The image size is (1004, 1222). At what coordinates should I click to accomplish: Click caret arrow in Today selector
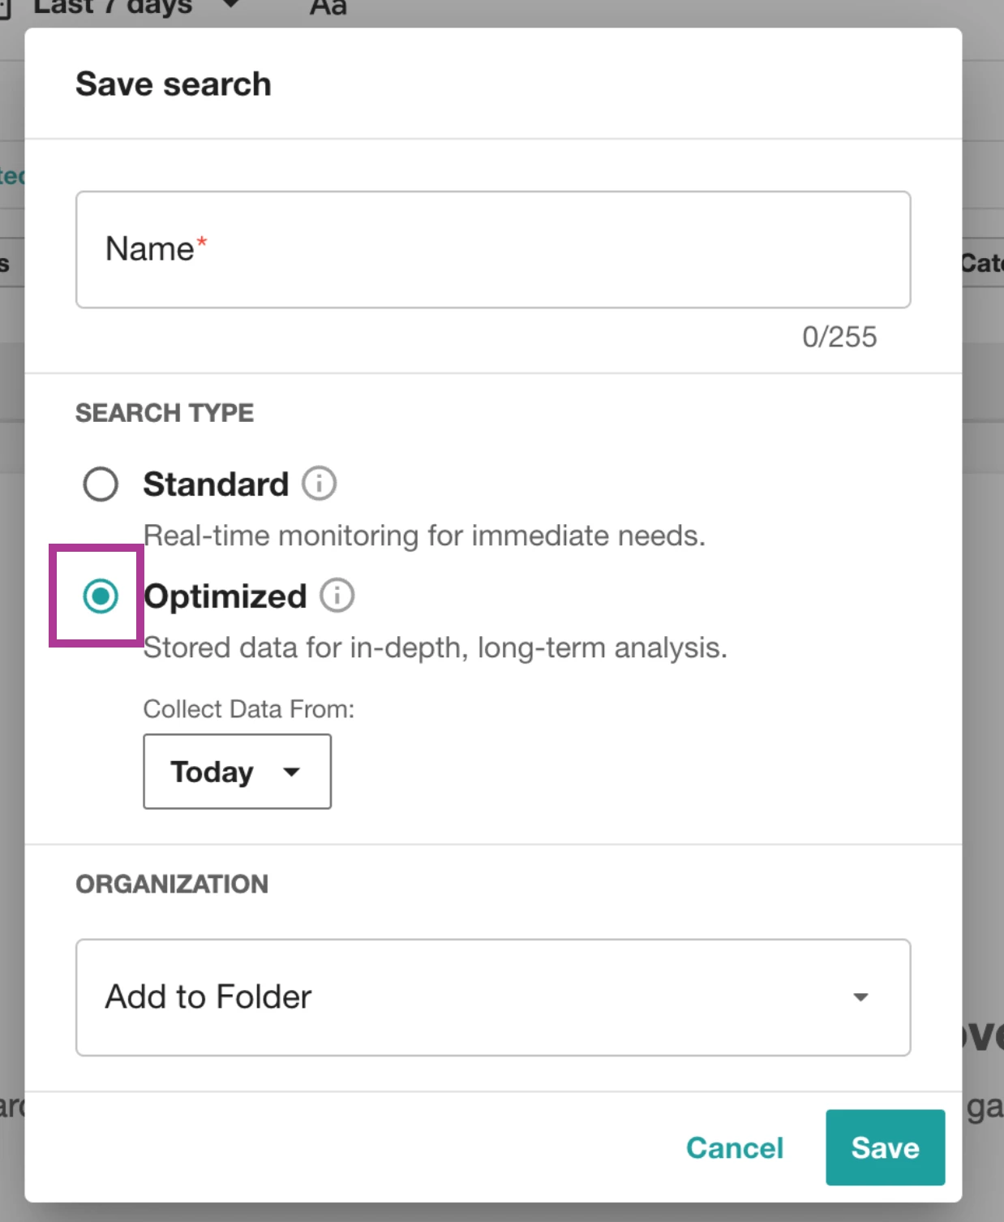291,772
